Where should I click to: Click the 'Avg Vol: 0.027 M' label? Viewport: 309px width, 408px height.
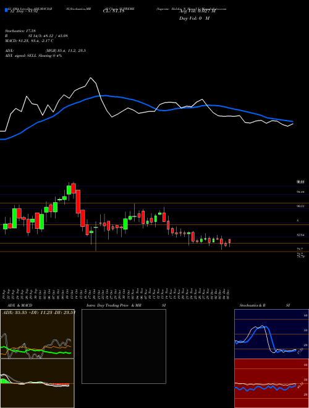pos(197,11)
